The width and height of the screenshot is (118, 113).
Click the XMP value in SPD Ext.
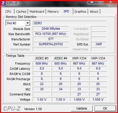[99, 44]
